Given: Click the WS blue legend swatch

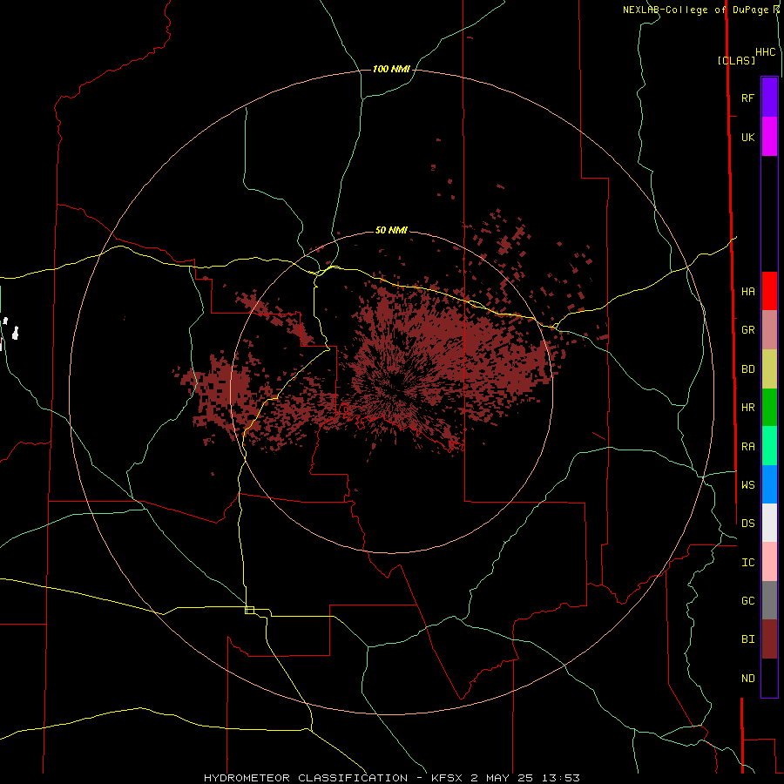Looking at the screenshot, I should pos(769,484).
